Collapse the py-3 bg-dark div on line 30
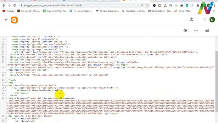Image resolution: width=218 pixels, height=123 pixels. [5, 116]
